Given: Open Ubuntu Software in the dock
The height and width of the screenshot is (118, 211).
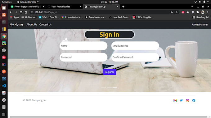Looking at the screenshot, I should 4,15.
